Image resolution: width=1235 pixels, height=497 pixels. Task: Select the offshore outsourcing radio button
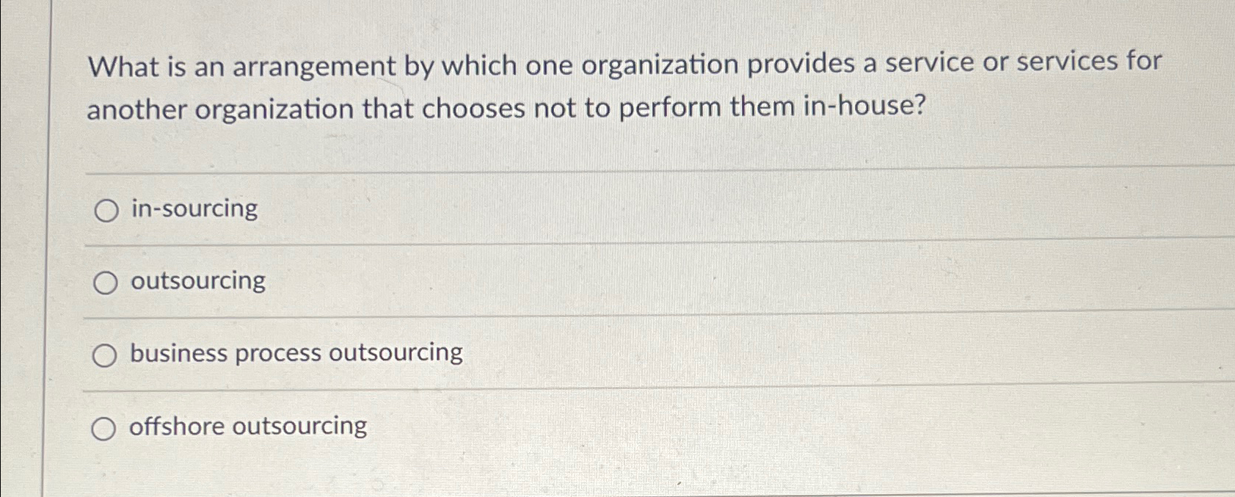(x=106, y=427)
